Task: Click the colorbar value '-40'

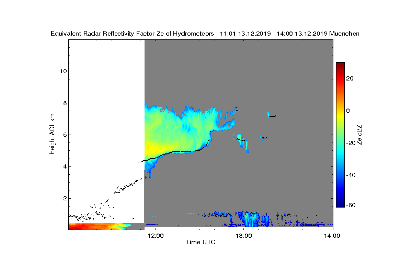Action: [350, 175]
